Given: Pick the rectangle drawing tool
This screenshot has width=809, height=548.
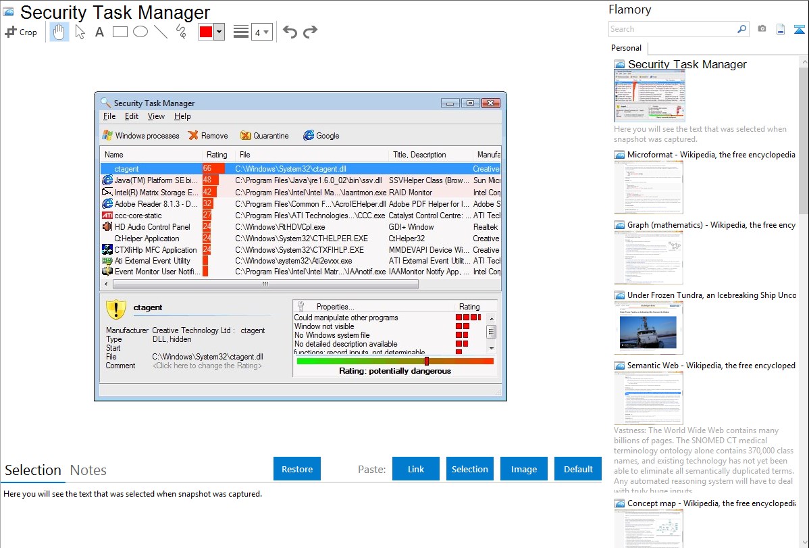Looking at the screenshot, I should [x=120, y=32].
